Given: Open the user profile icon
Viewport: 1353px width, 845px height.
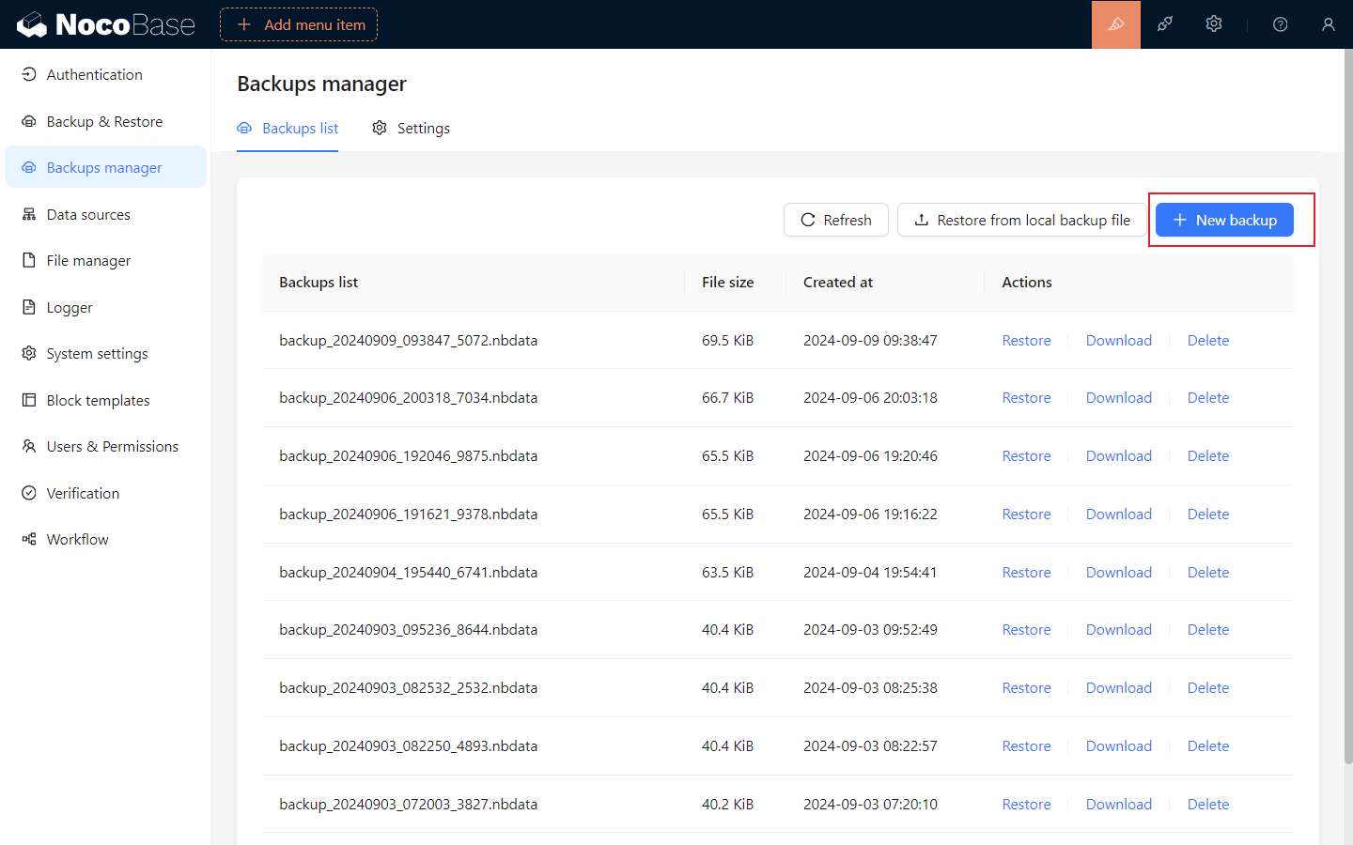Looking at the screenshot, I should coord(1328,24).
